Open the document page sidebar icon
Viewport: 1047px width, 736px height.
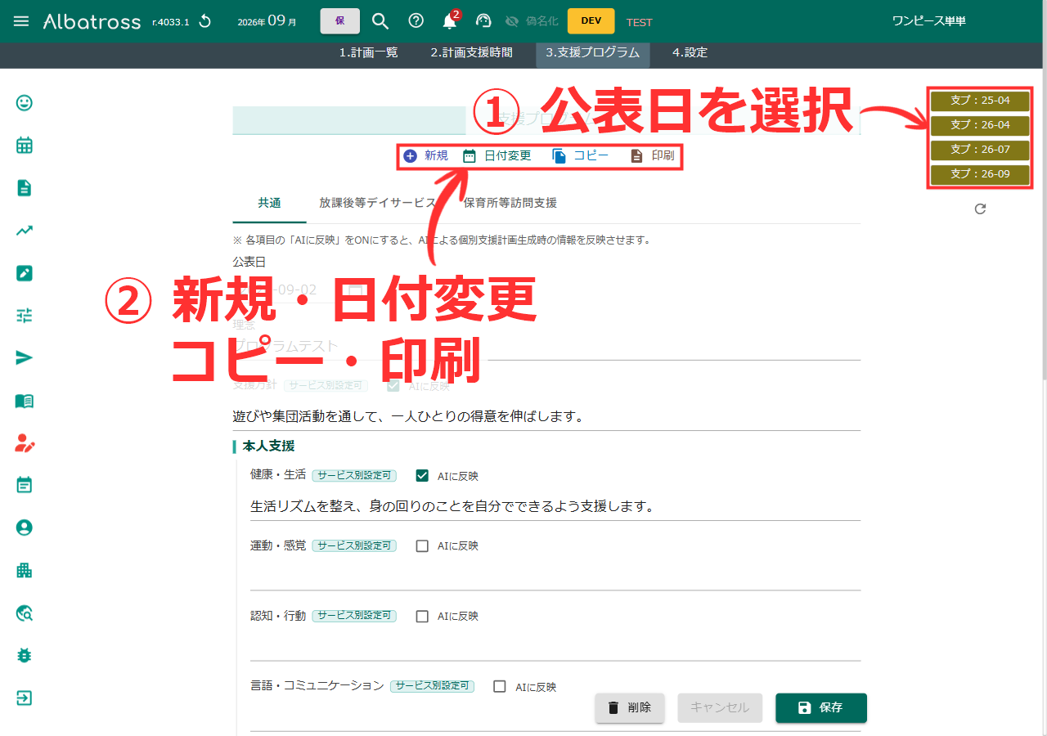point(25,188)
